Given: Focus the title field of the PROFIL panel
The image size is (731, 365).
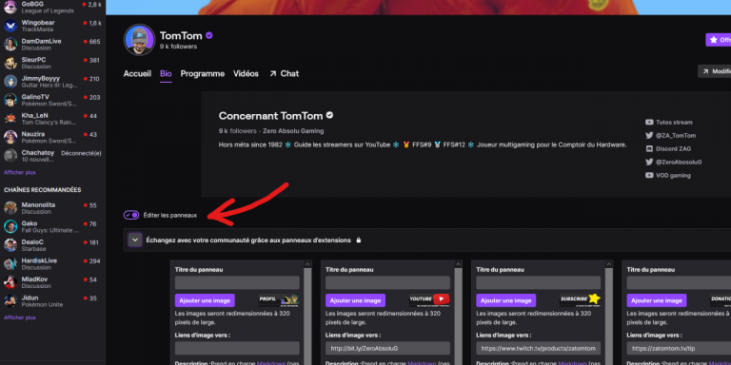Looking at the screenshot, I should (x=237, y=282).
